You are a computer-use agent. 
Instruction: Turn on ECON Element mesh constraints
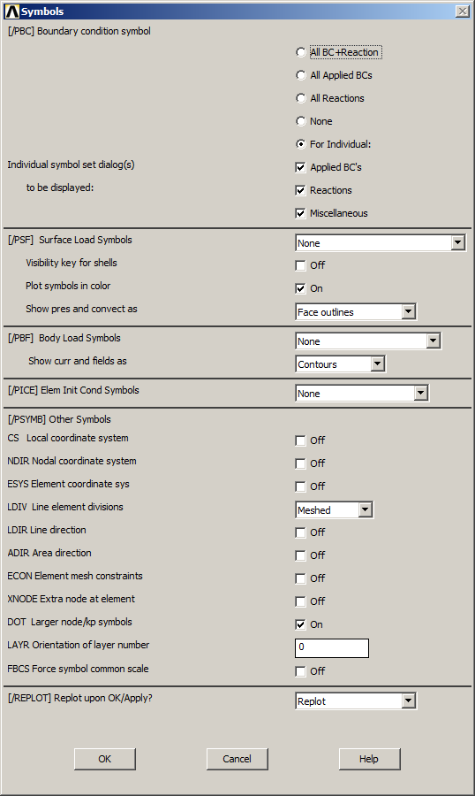coord(300,578)
